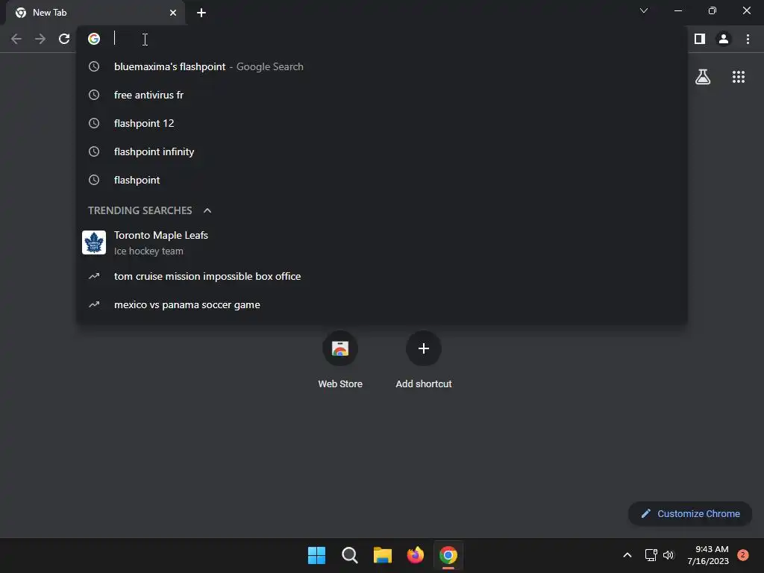Open the network status tray icon

[x=651, y=555]
